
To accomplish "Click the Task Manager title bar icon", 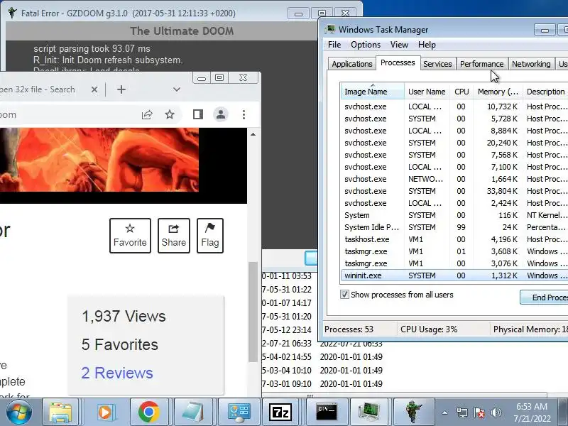I will (330, 29).
